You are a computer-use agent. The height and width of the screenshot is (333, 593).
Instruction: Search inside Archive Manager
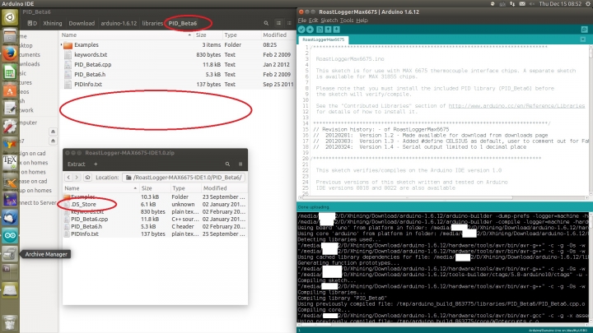(227, 164)
